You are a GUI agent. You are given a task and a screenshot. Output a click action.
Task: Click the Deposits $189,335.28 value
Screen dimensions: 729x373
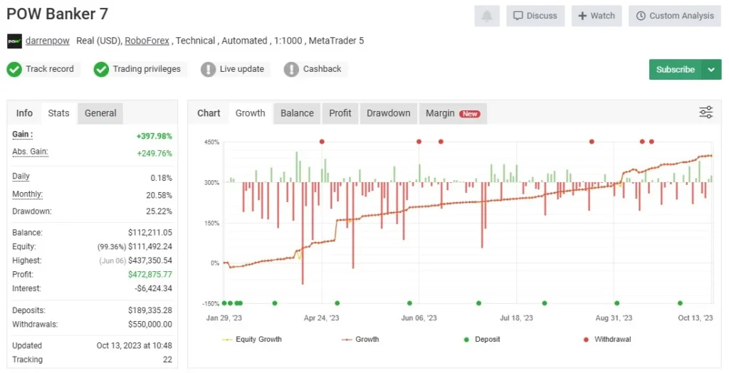pos(150,310)
